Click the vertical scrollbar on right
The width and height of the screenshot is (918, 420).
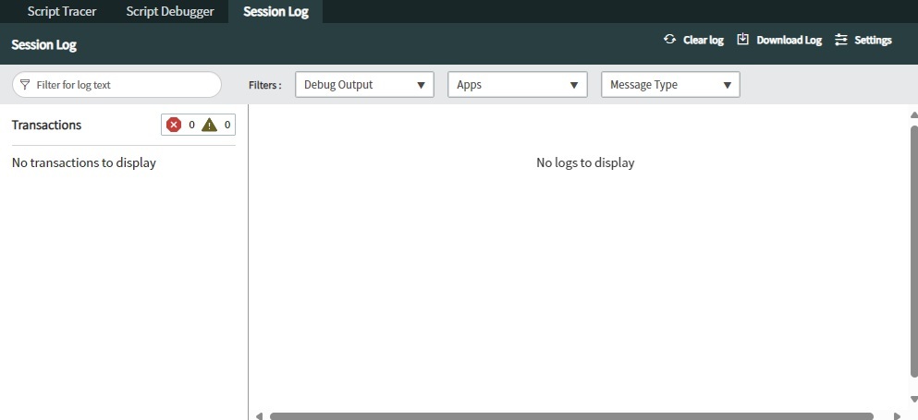click(913, 249)
